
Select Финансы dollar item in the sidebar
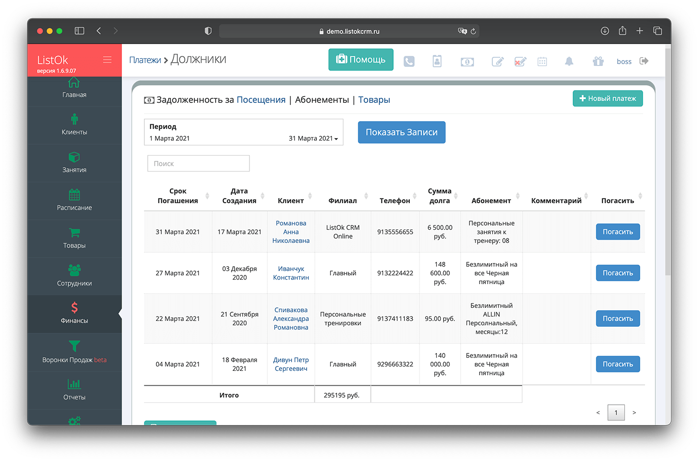[74, 314]
